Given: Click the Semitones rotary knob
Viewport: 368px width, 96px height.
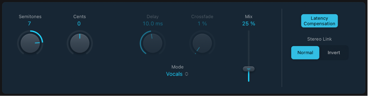Looking at the screenshot, I should [x=30, y=43].
